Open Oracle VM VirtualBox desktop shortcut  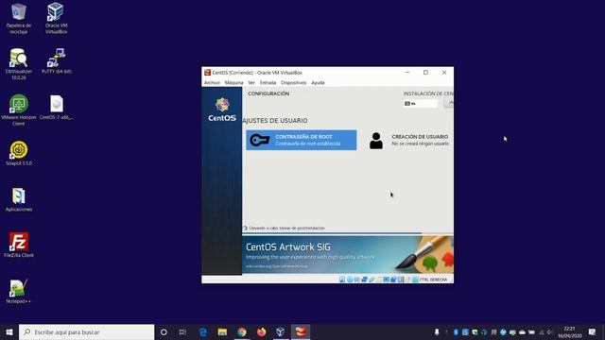click(x=56, y=18)
